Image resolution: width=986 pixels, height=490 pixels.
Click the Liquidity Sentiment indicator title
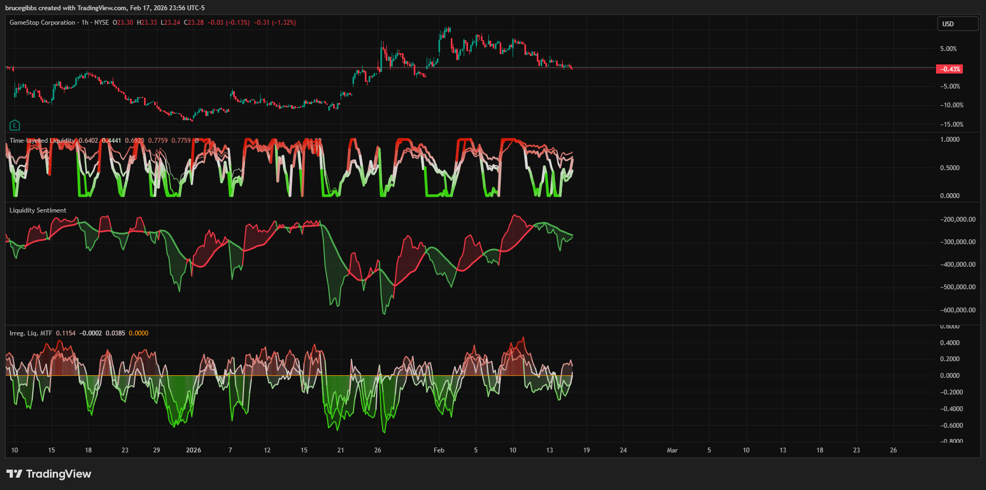click(38, 210)
